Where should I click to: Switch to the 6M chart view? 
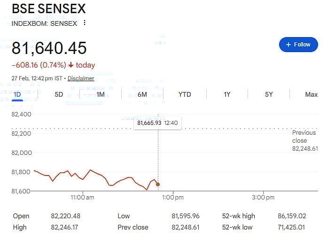pos(142,94)
